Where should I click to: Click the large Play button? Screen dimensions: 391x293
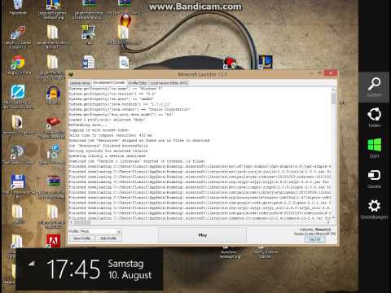[202, 235]
